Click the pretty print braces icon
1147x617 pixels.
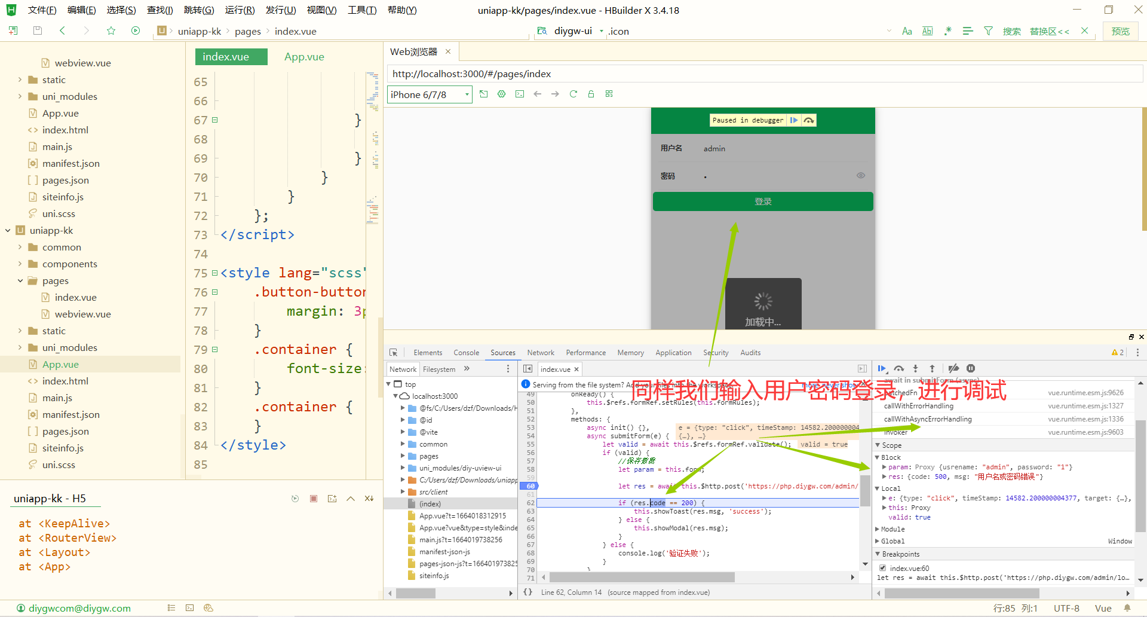528,592
